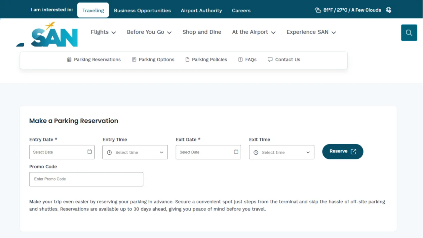The width and height of the screenshot is (423, 238).
Task: Open the Entry Time dropdown arrow
Action: coord(162,152)
